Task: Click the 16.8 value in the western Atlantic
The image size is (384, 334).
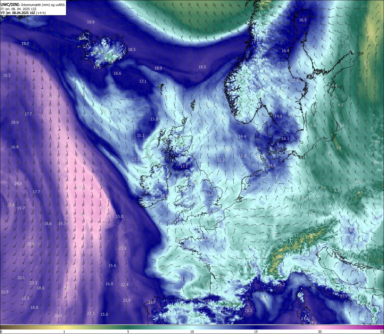Action: (15, 147)
